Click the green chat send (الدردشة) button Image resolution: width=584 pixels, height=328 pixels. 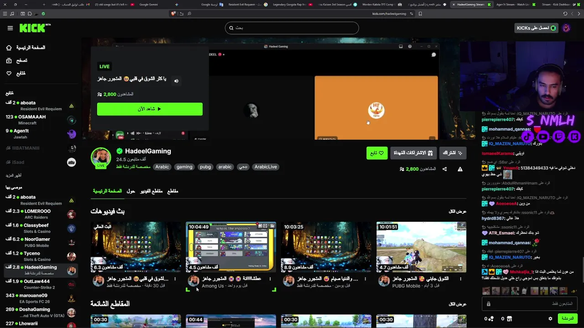point(568,318)
